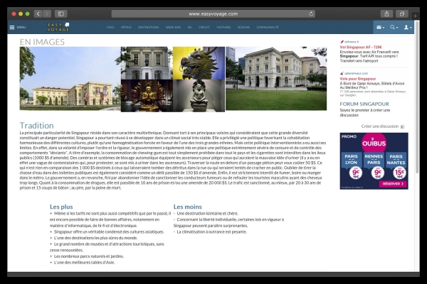Show Safari tab overview
The width and height of the screenshot is (427, 284).
coord(402,13)
